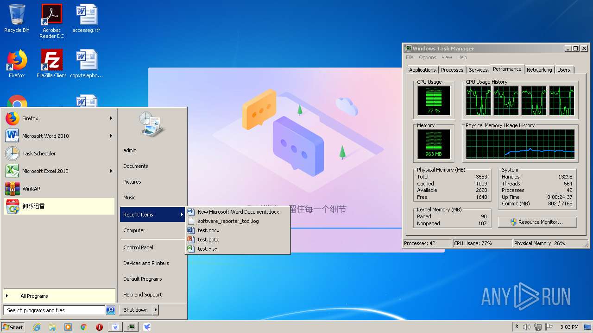Open test.pptx recent item
Viewport: 593px width, 333px height.
(238, 240)
